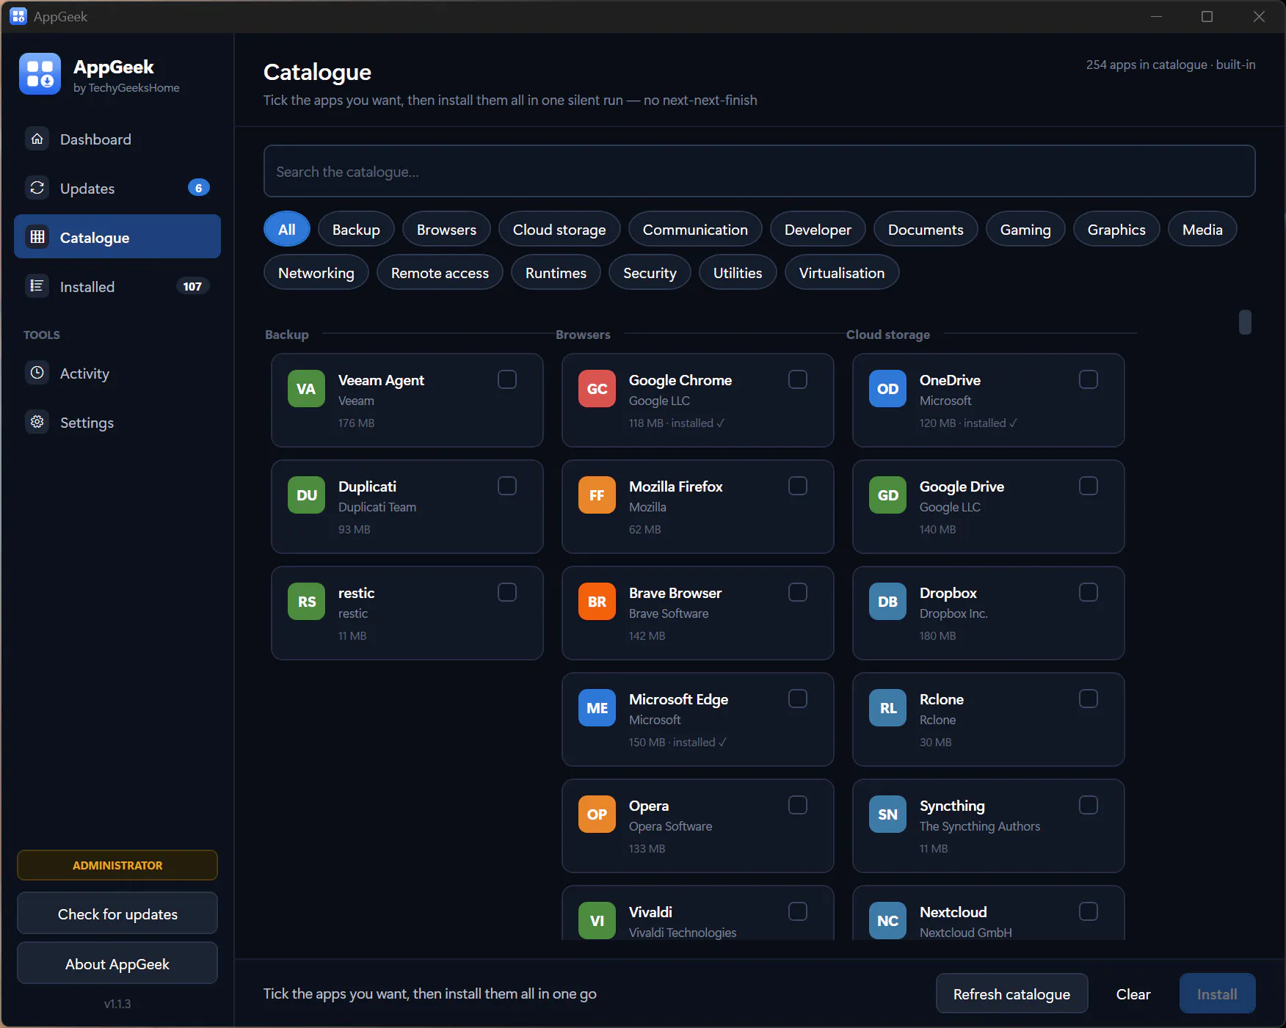Click the SN Syncthing icon

click(x=887, y=814)
